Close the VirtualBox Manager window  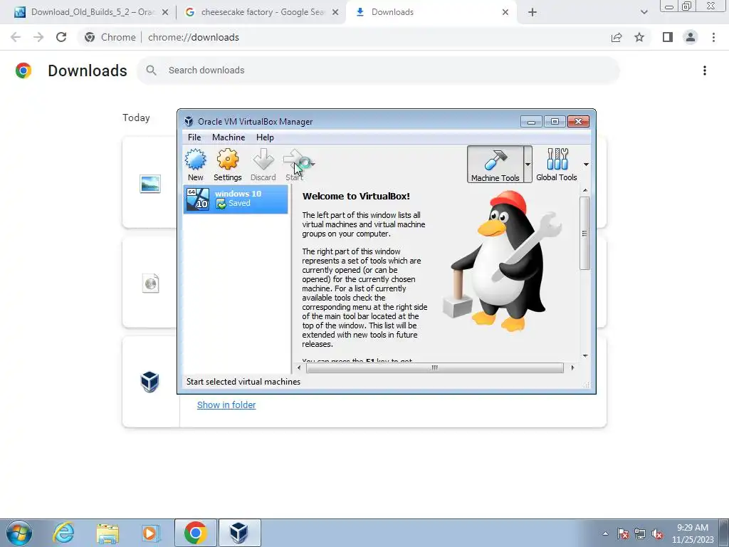[x=578, y=121]
